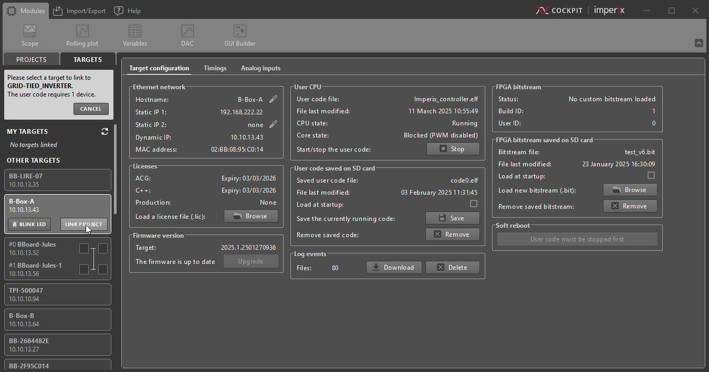Remove the saved FPGA bitstream
The width and height of the screenshot is (709, 372).
pyautogui.click(x=630, y=206)
